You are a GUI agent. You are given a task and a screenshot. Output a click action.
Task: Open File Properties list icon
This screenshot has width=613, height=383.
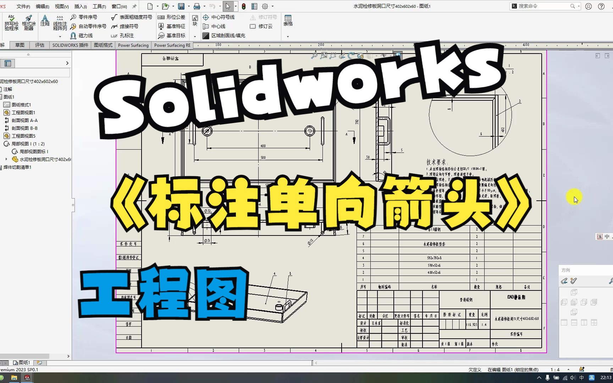point(254,6)
